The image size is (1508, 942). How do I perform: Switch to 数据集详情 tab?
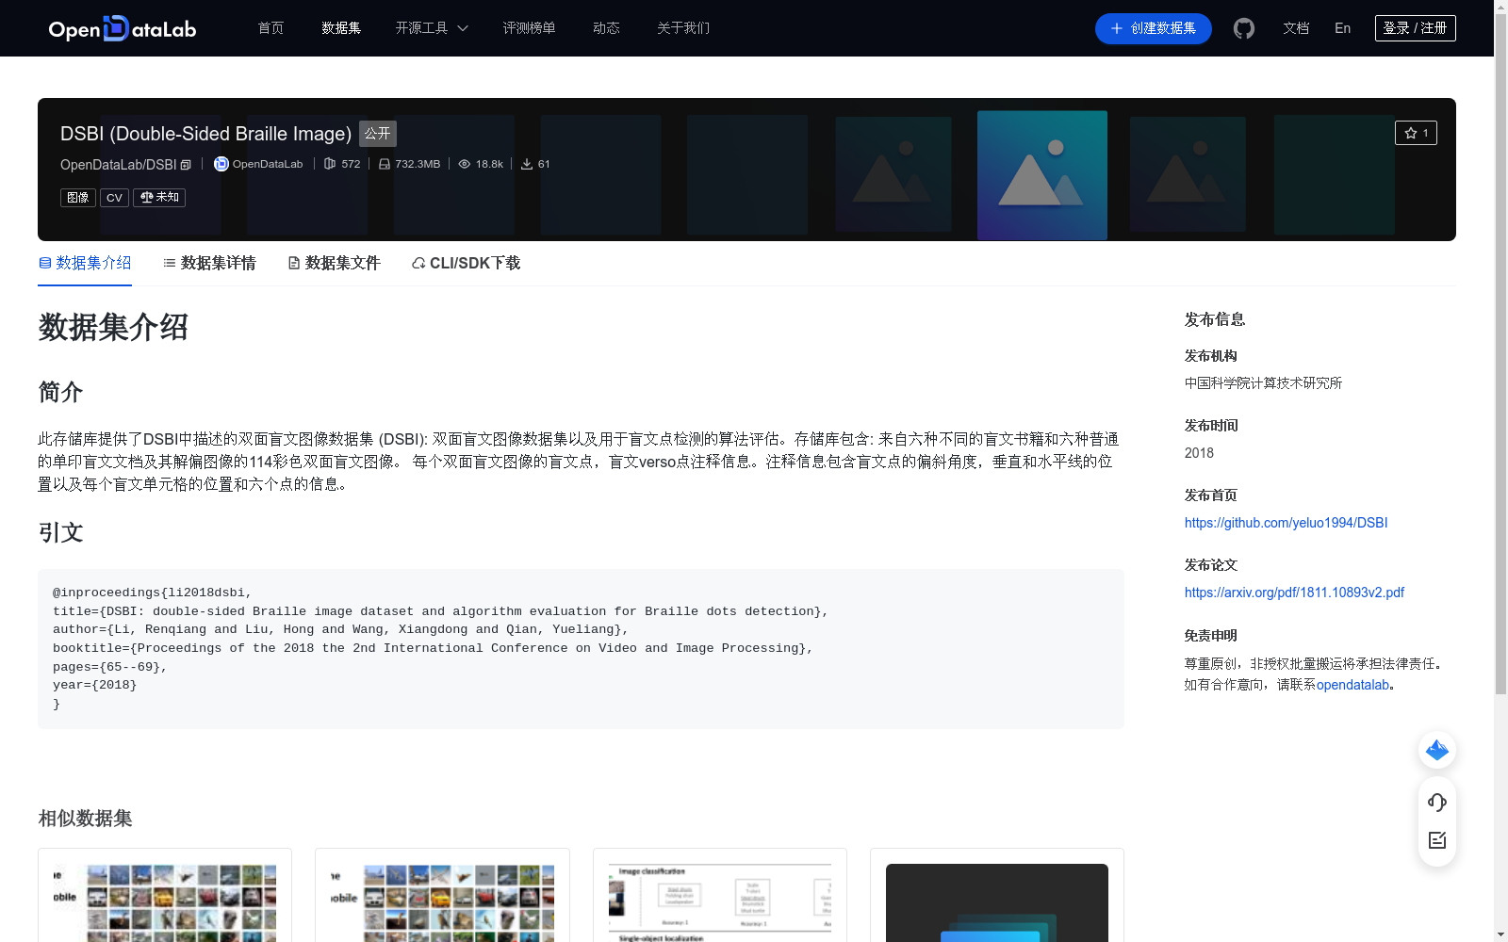209,263
